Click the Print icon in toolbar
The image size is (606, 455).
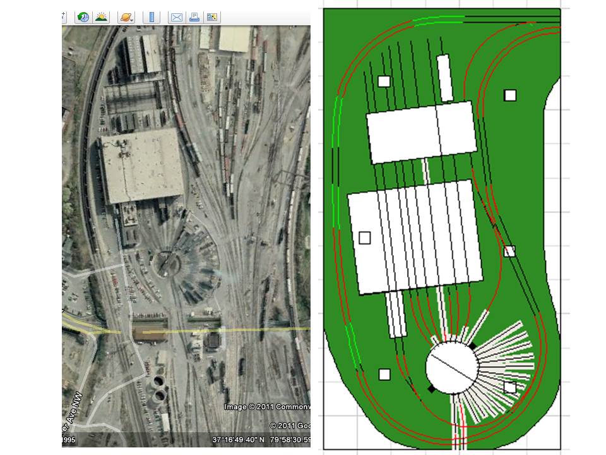pyautogui.click(x=194, y=17)
